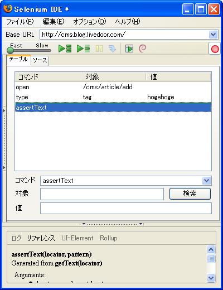Viewport: 223px width, 290px height.
Task: Minimize the Selenium IDE window
Action: point(188,9)
